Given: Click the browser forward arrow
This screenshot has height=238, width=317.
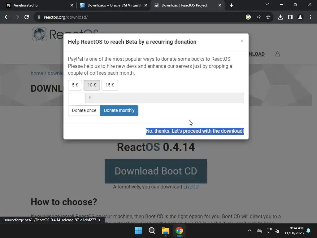Looking at the screenshot, I should click(x=17, y=17).
